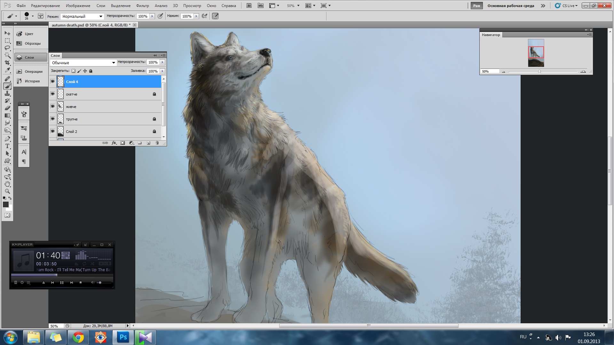
Task: Create a new layer group
Action: [x=140, y=143]
